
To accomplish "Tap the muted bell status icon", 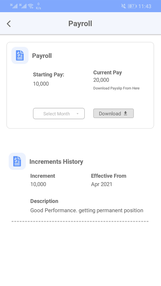I will [124, 6].
